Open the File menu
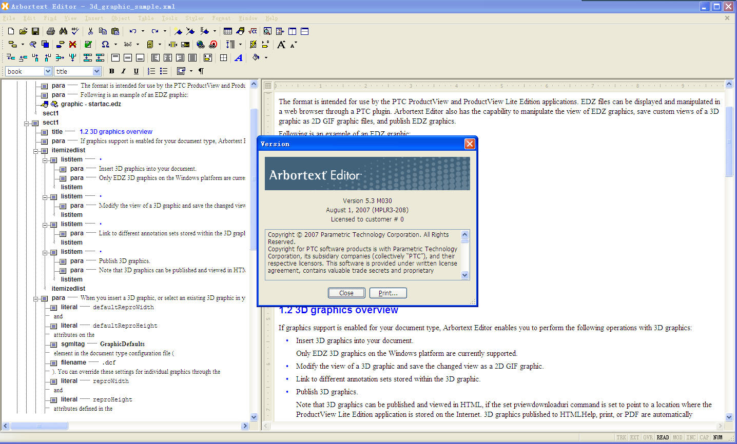This screenshot has height=444, width=737. 9,18
